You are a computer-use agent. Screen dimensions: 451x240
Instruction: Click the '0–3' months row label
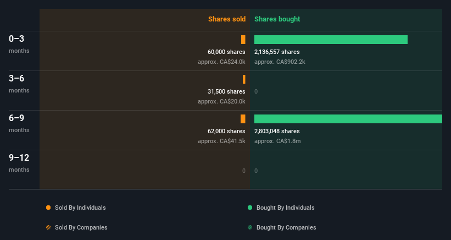(16, 39)
